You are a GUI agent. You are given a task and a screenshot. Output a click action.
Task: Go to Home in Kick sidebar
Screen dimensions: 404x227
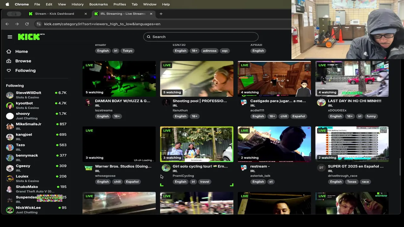21,51
